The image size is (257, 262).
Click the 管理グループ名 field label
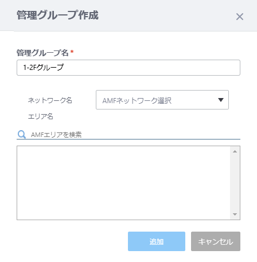tap(42, 53)
